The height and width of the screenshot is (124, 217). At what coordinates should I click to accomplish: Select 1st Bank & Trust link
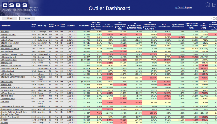coord(7,40)
